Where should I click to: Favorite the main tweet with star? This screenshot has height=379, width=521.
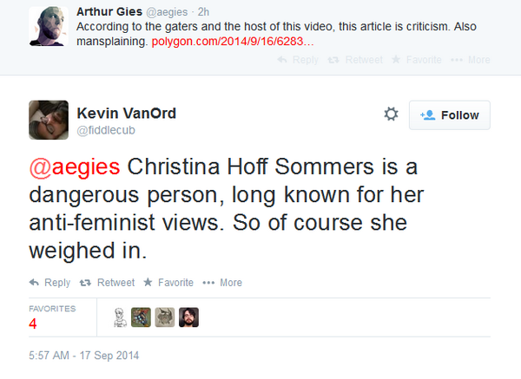click(168, 283)
